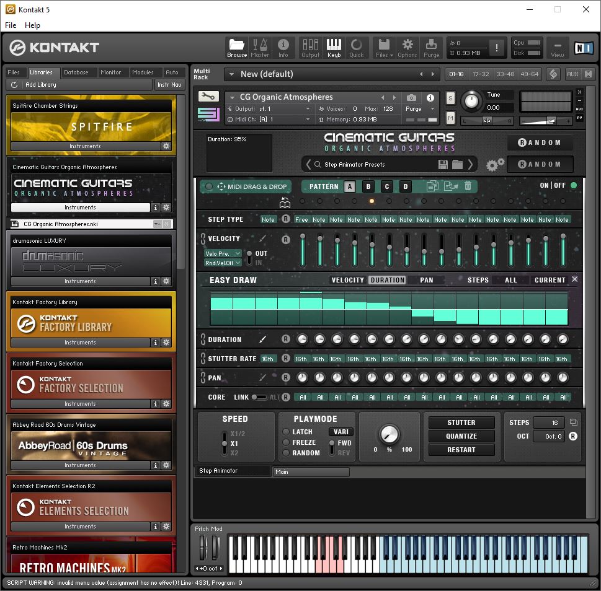Save the Step Animator preset
Screen dimensions: 601x591
pyautogui.click(x=443, y=165)
